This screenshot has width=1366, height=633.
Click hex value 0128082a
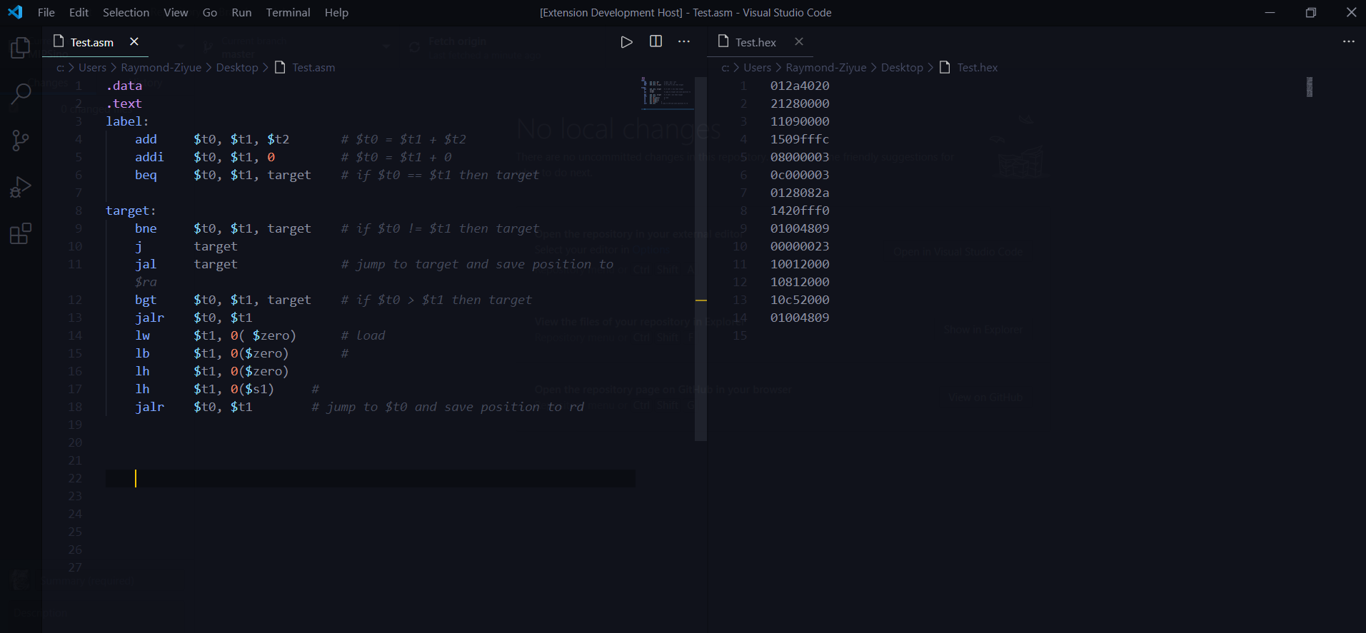[x=800, y=193]
